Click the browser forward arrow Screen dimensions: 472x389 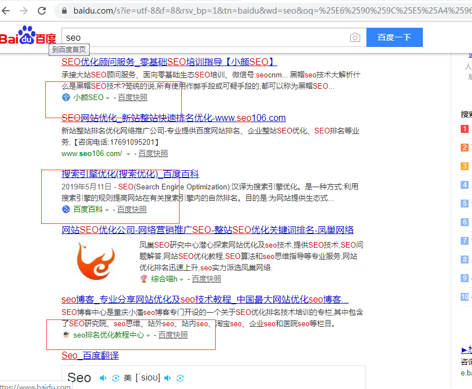(24, 11)
